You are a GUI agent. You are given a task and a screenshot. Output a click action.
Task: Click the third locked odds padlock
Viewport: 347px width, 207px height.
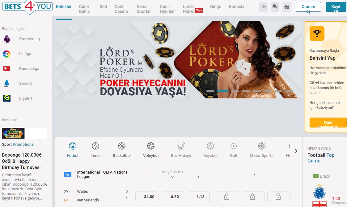point(279,197)
